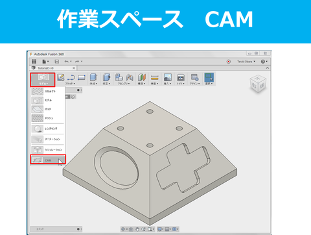
Task: Click the Assemble joint icon
Action: coord(130,77)
